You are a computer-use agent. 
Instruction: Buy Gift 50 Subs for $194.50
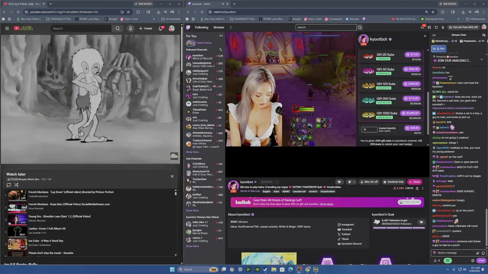click(412, 69)
